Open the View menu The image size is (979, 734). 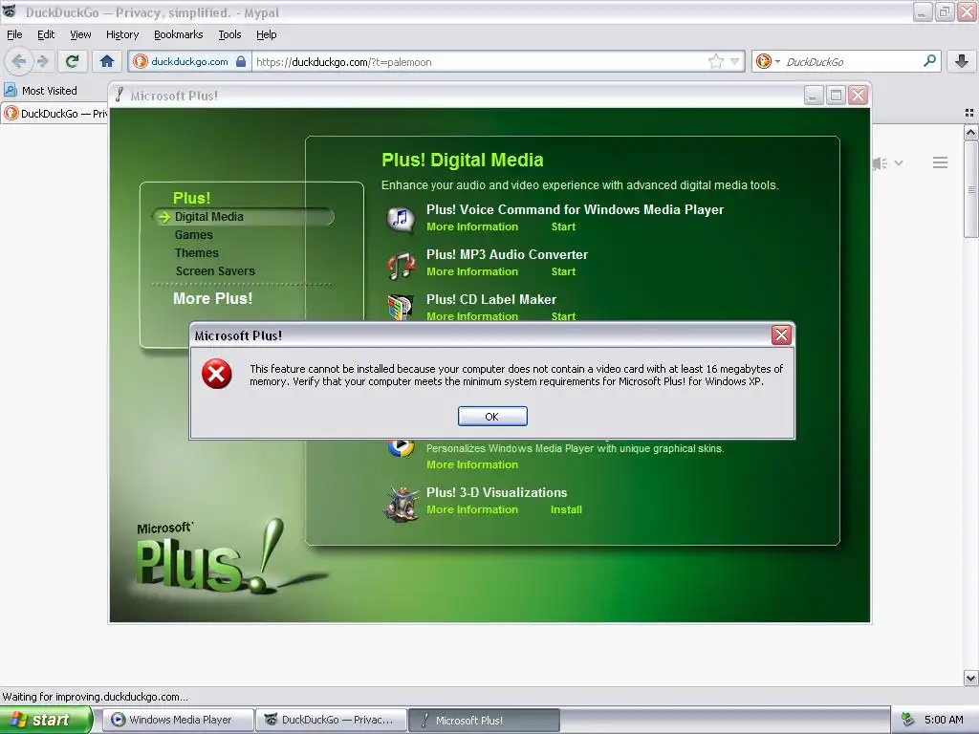pyautogui.click(x=80, y=34)
